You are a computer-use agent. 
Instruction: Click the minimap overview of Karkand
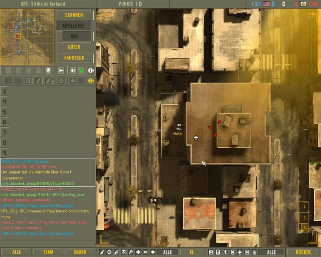point(27,32)
